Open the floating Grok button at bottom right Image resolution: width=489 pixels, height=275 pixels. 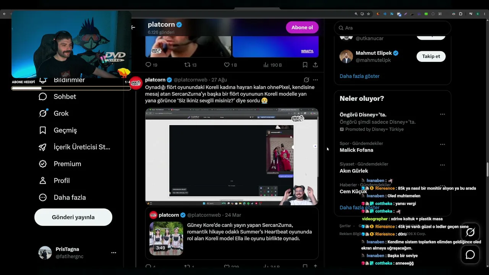point(470,232)
